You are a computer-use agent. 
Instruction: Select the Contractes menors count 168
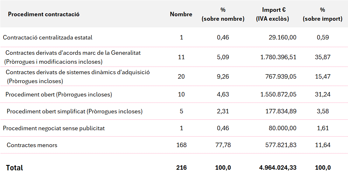point(181,145)
